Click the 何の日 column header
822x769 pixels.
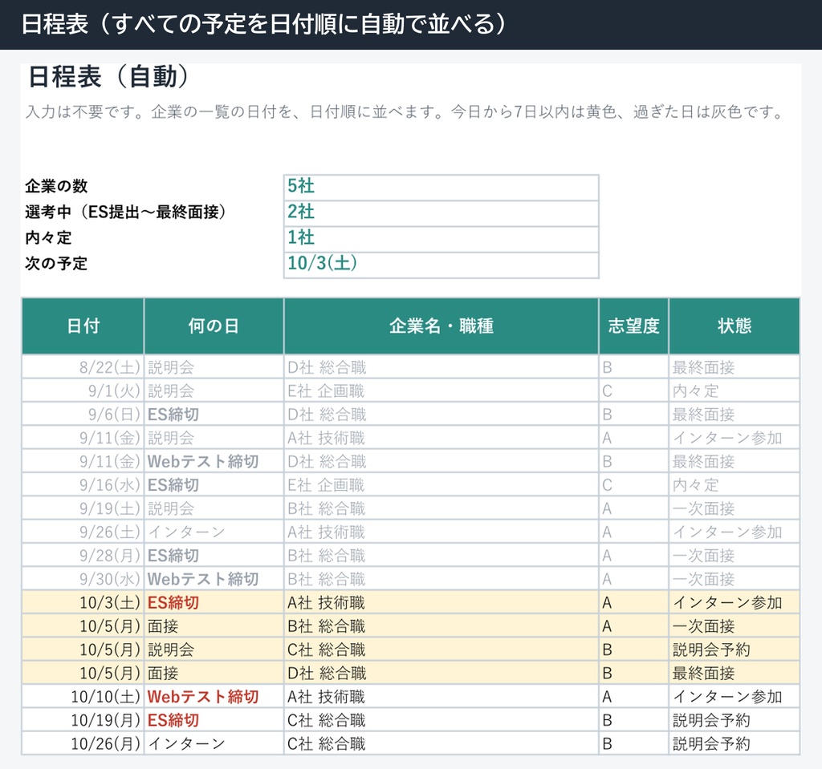[x=214, y=326]
